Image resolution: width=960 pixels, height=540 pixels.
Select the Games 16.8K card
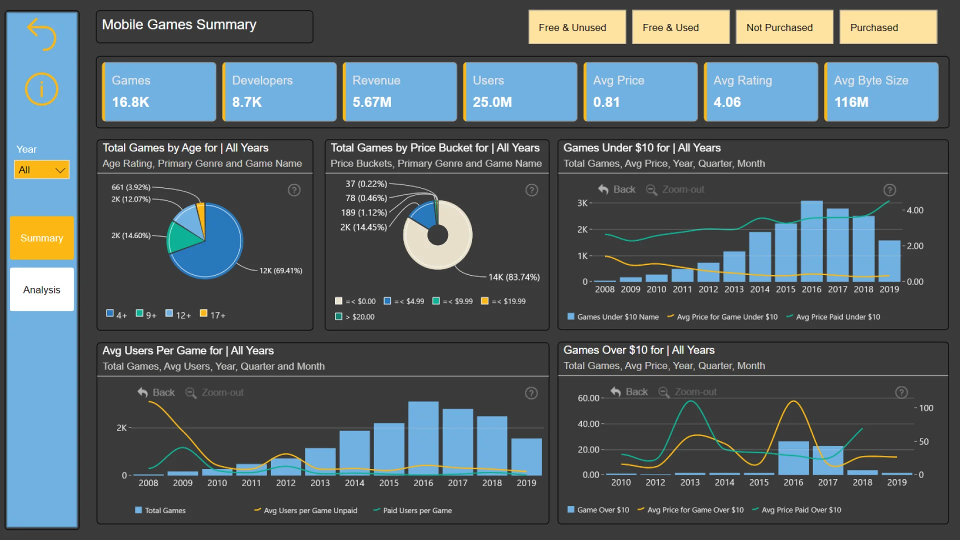159,92
